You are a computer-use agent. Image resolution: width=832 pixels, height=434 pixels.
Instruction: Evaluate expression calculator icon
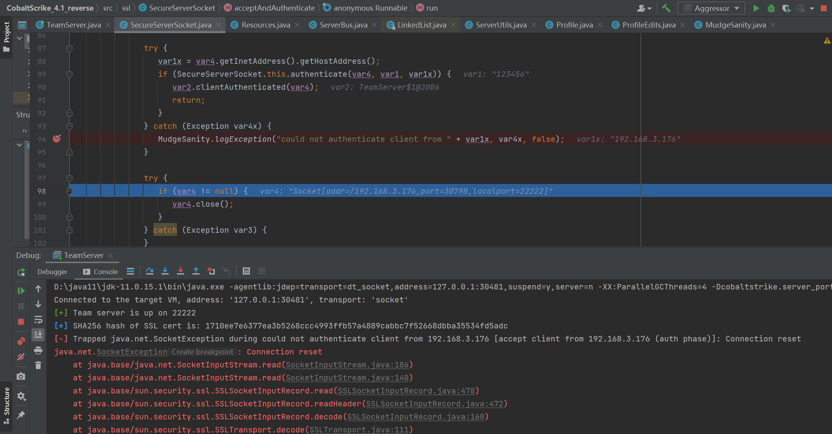246,271
